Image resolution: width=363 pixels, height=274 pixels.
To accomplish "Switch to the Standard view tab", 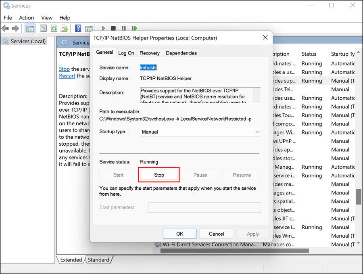I will (x=99, y=260).
